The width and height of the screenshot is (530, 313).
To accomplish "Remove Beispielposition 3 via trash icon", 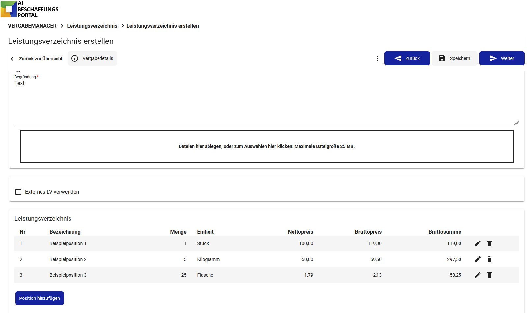I will point(489,275).
